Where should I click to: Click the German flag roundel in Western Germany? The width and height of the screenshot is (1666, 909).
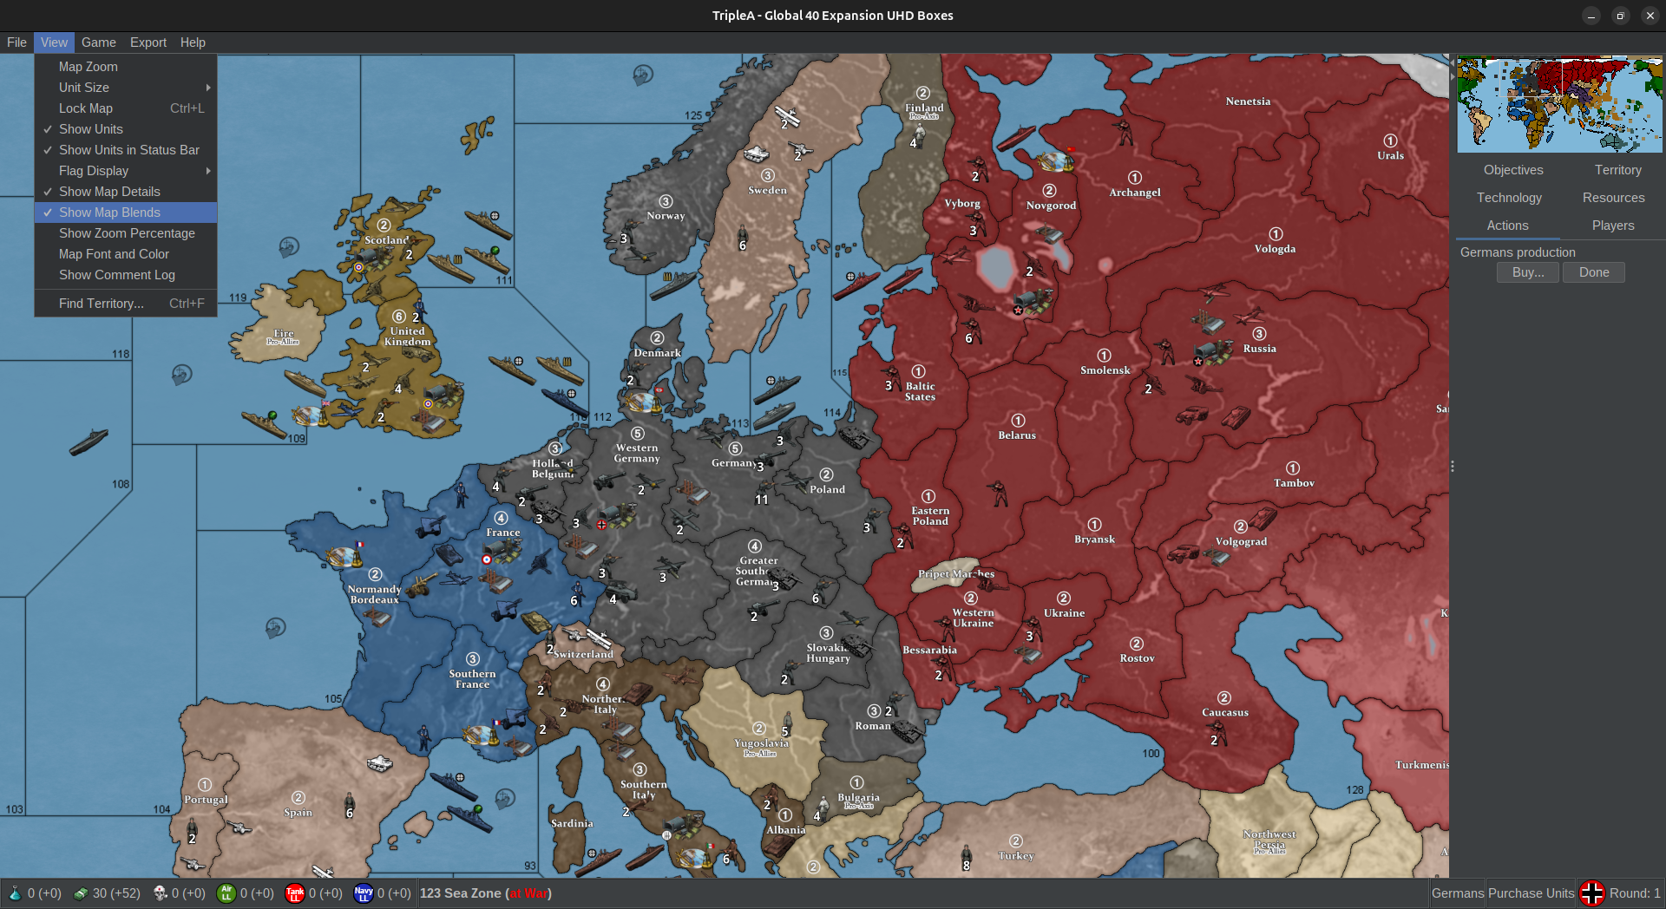click(601, 525)
